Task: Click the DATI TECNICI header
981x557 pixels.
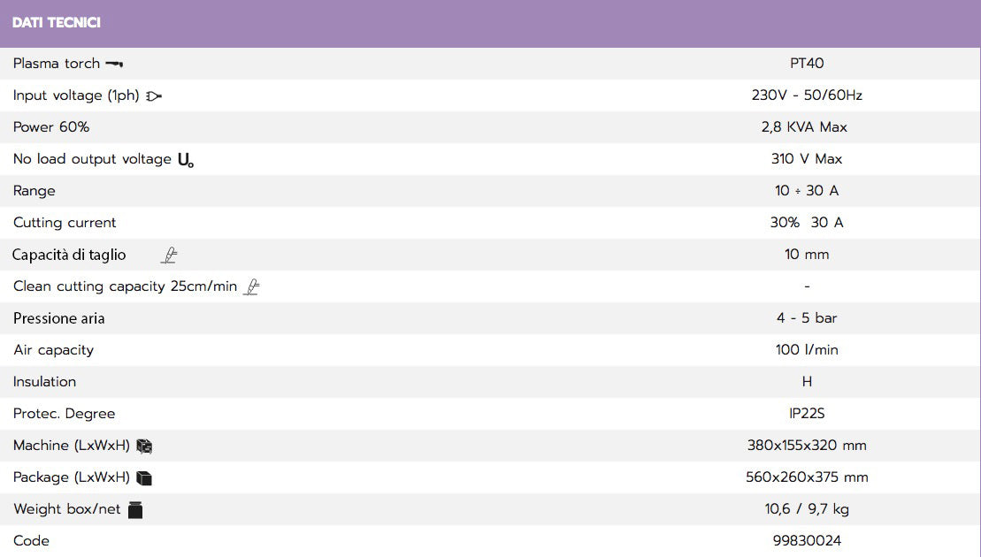Action: tap(57, 22)
